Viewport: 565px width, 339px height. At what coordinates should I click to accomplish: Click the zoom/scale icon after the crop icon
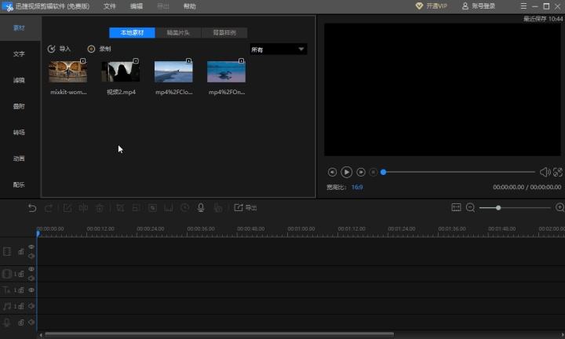[x=136, y=208]
